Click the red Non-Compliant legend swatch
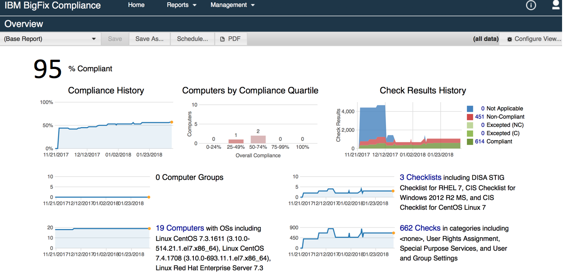The image size is (566, 274). tap(470, 117)
